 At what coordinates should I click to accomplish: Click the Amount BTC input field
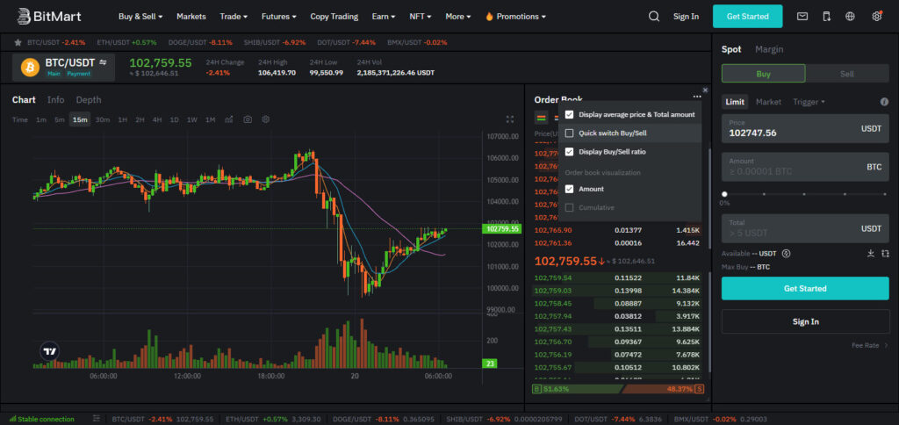805,167
